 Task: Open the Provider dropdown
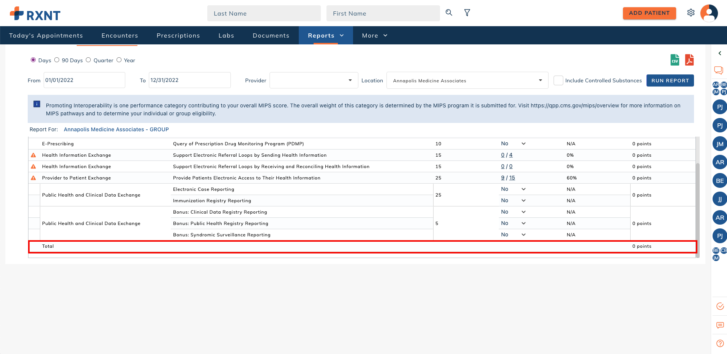coord(314,80)
